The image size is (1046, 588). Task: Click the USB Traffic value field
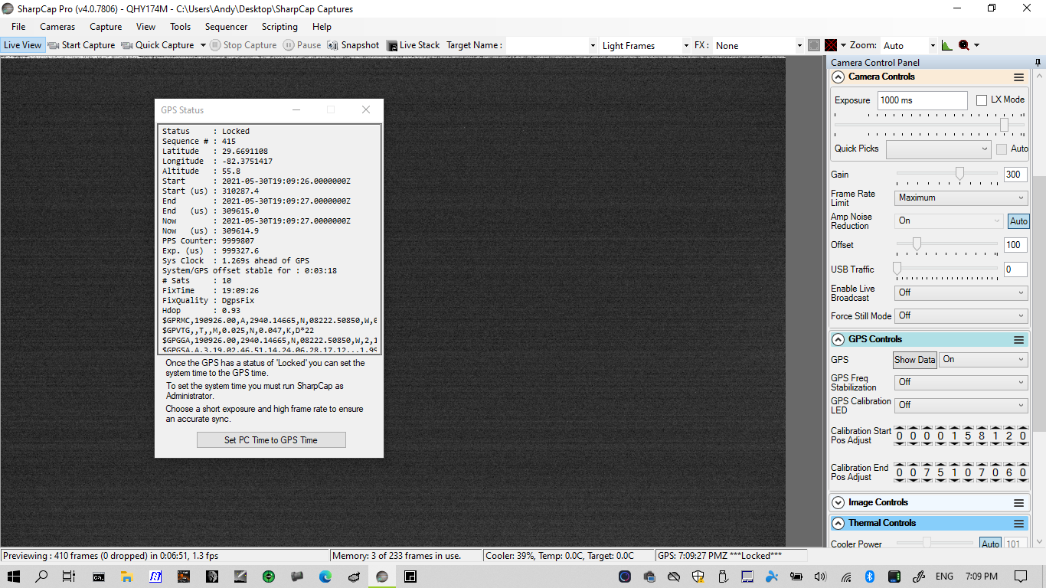coord(1015,269)
